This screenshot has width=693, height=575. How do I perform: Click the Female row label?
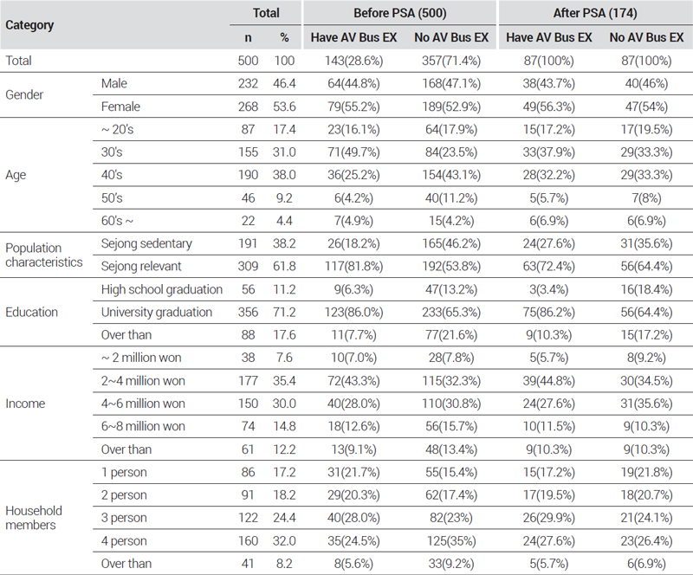120,107
